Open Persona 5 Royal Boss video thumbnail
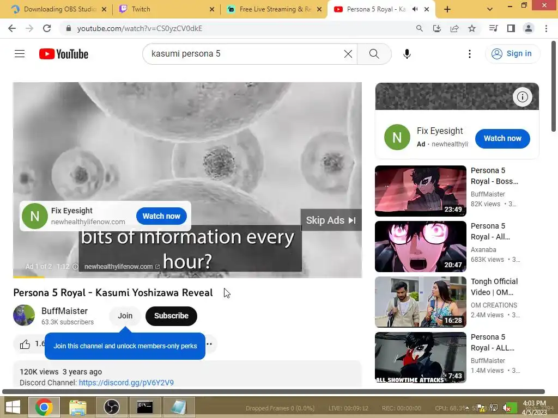Viewport: 558px width, 418px height. point(420,191)
